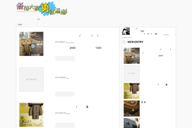Open sidebar grey building exterior thumbnail
The image size is (192, 128).
(132, 123)
